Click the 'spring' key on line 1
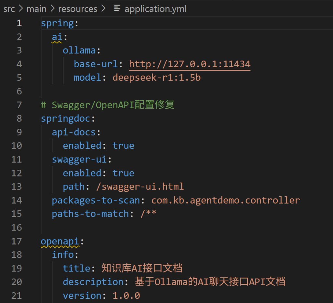The image size is (333, 303). click(57, 23)
